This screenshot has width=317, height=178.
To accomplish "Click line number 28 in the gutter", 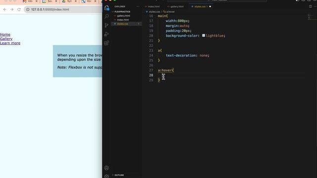I will click(151, 75).
